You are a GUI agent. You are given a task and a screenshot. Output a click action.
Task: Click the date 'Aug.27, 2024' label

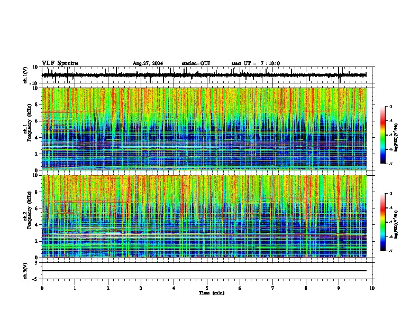(148, 63)
